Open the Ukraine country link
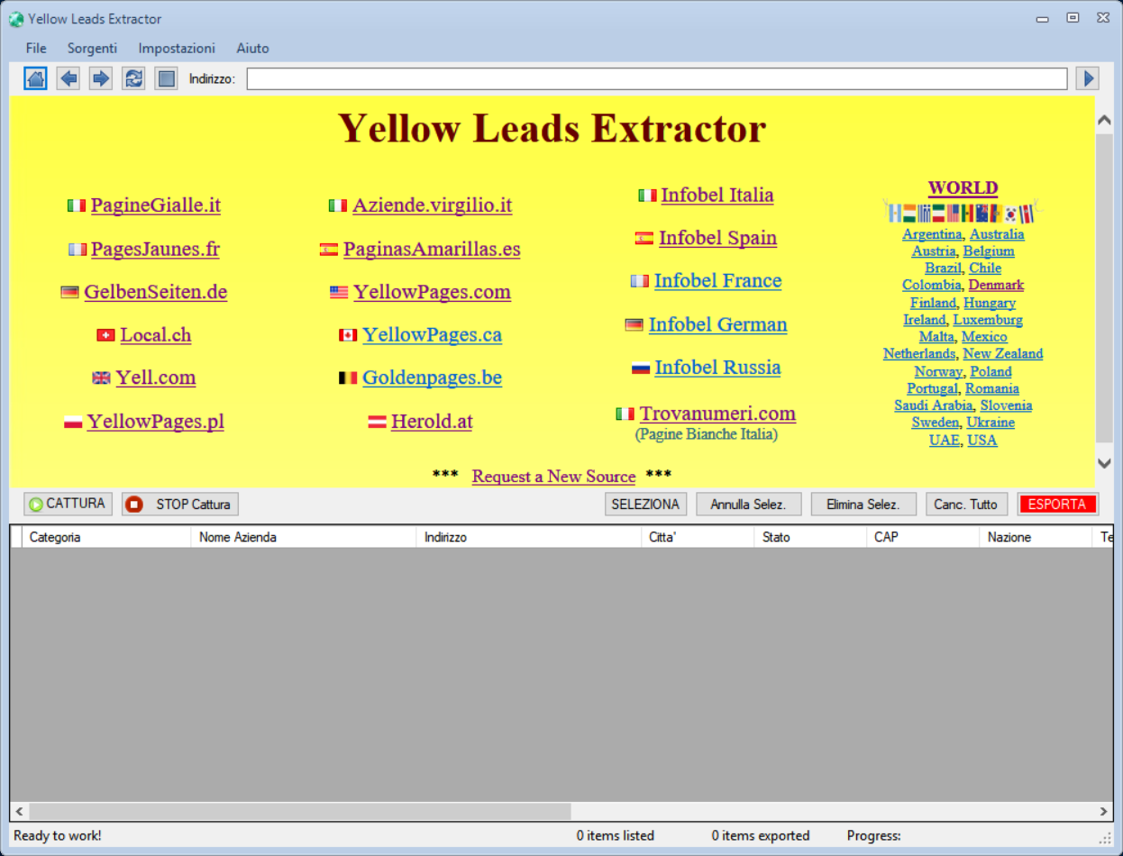 (991, 423)
